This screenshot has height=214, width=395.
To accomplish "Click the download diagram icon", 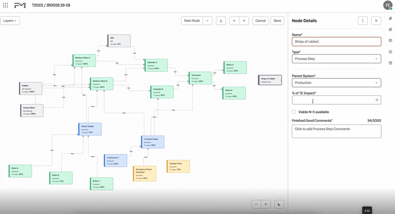I will click(x=221, y=21).
